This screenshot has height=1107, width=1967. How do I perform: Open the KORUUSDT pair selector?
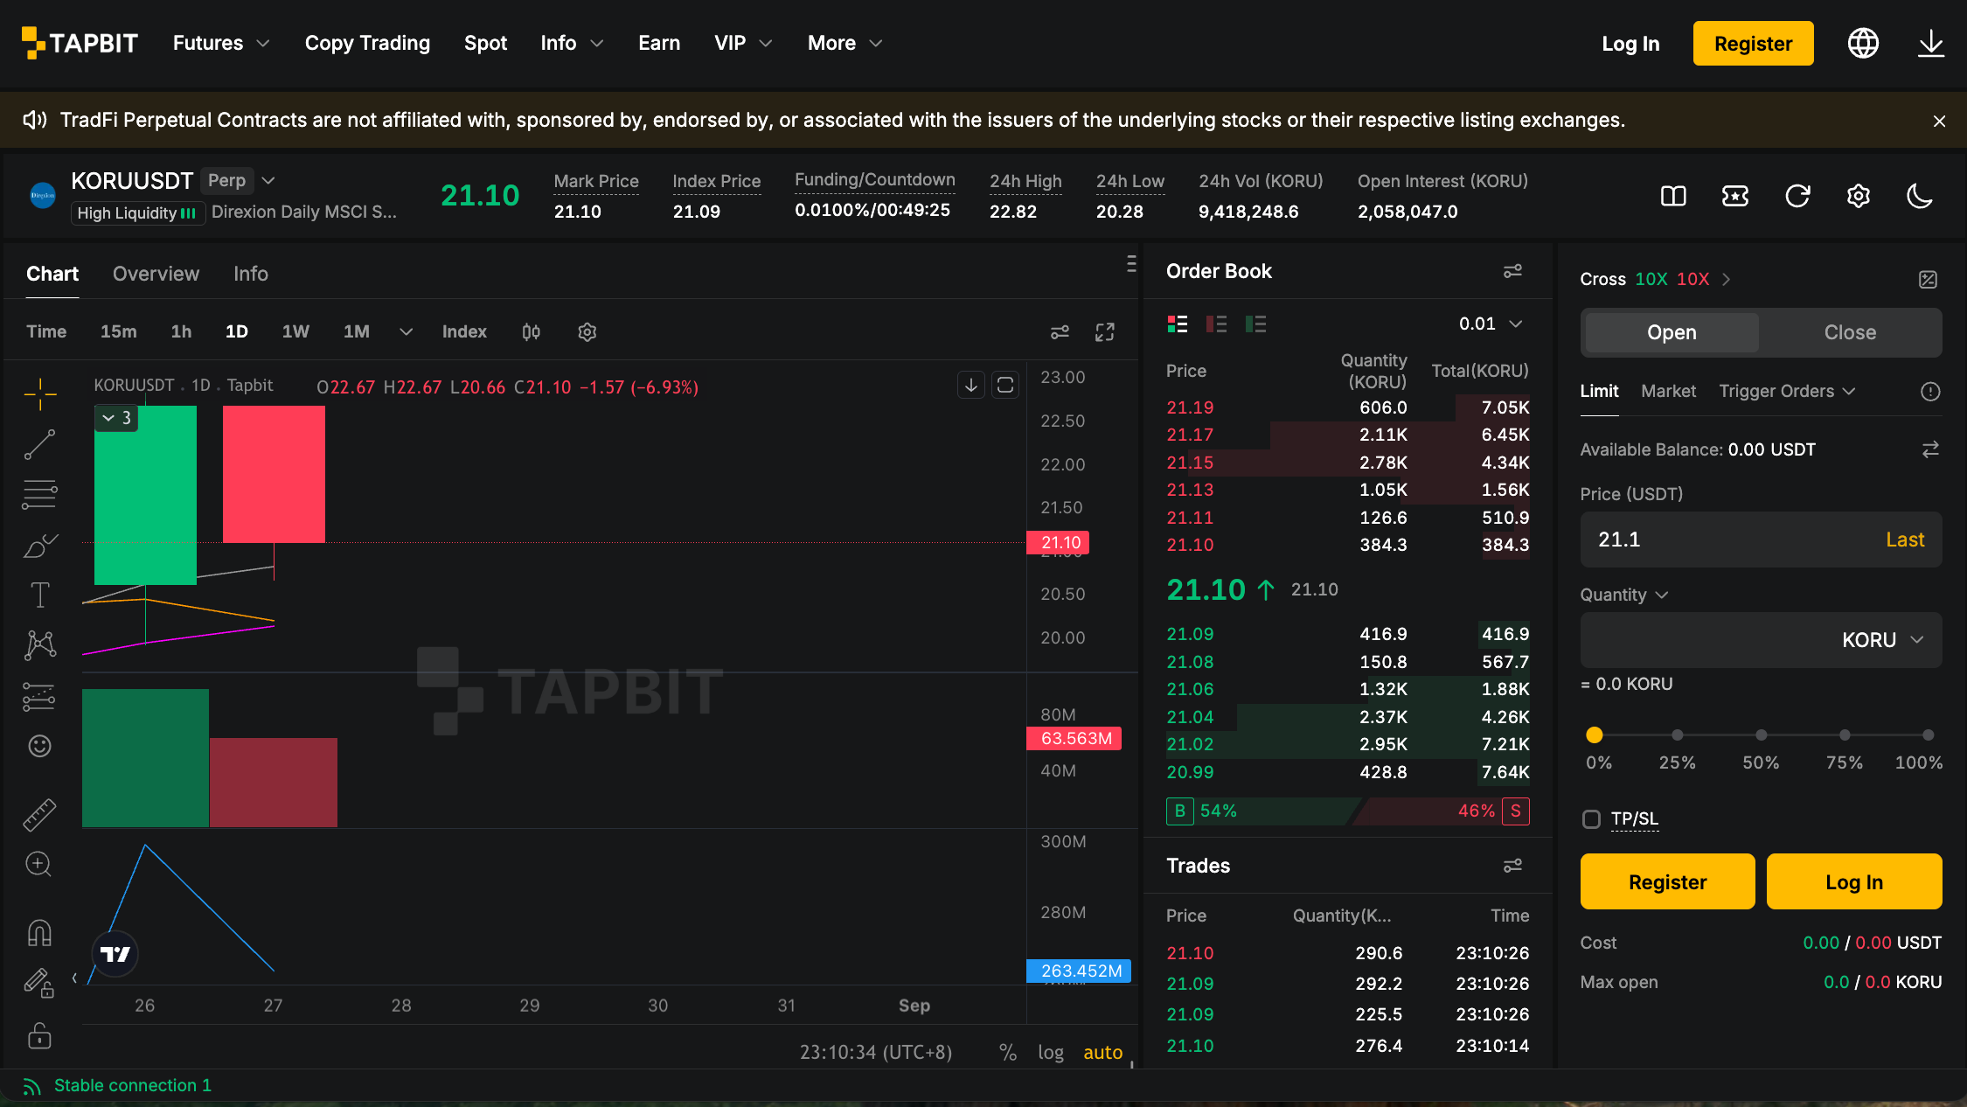[173, 181]
